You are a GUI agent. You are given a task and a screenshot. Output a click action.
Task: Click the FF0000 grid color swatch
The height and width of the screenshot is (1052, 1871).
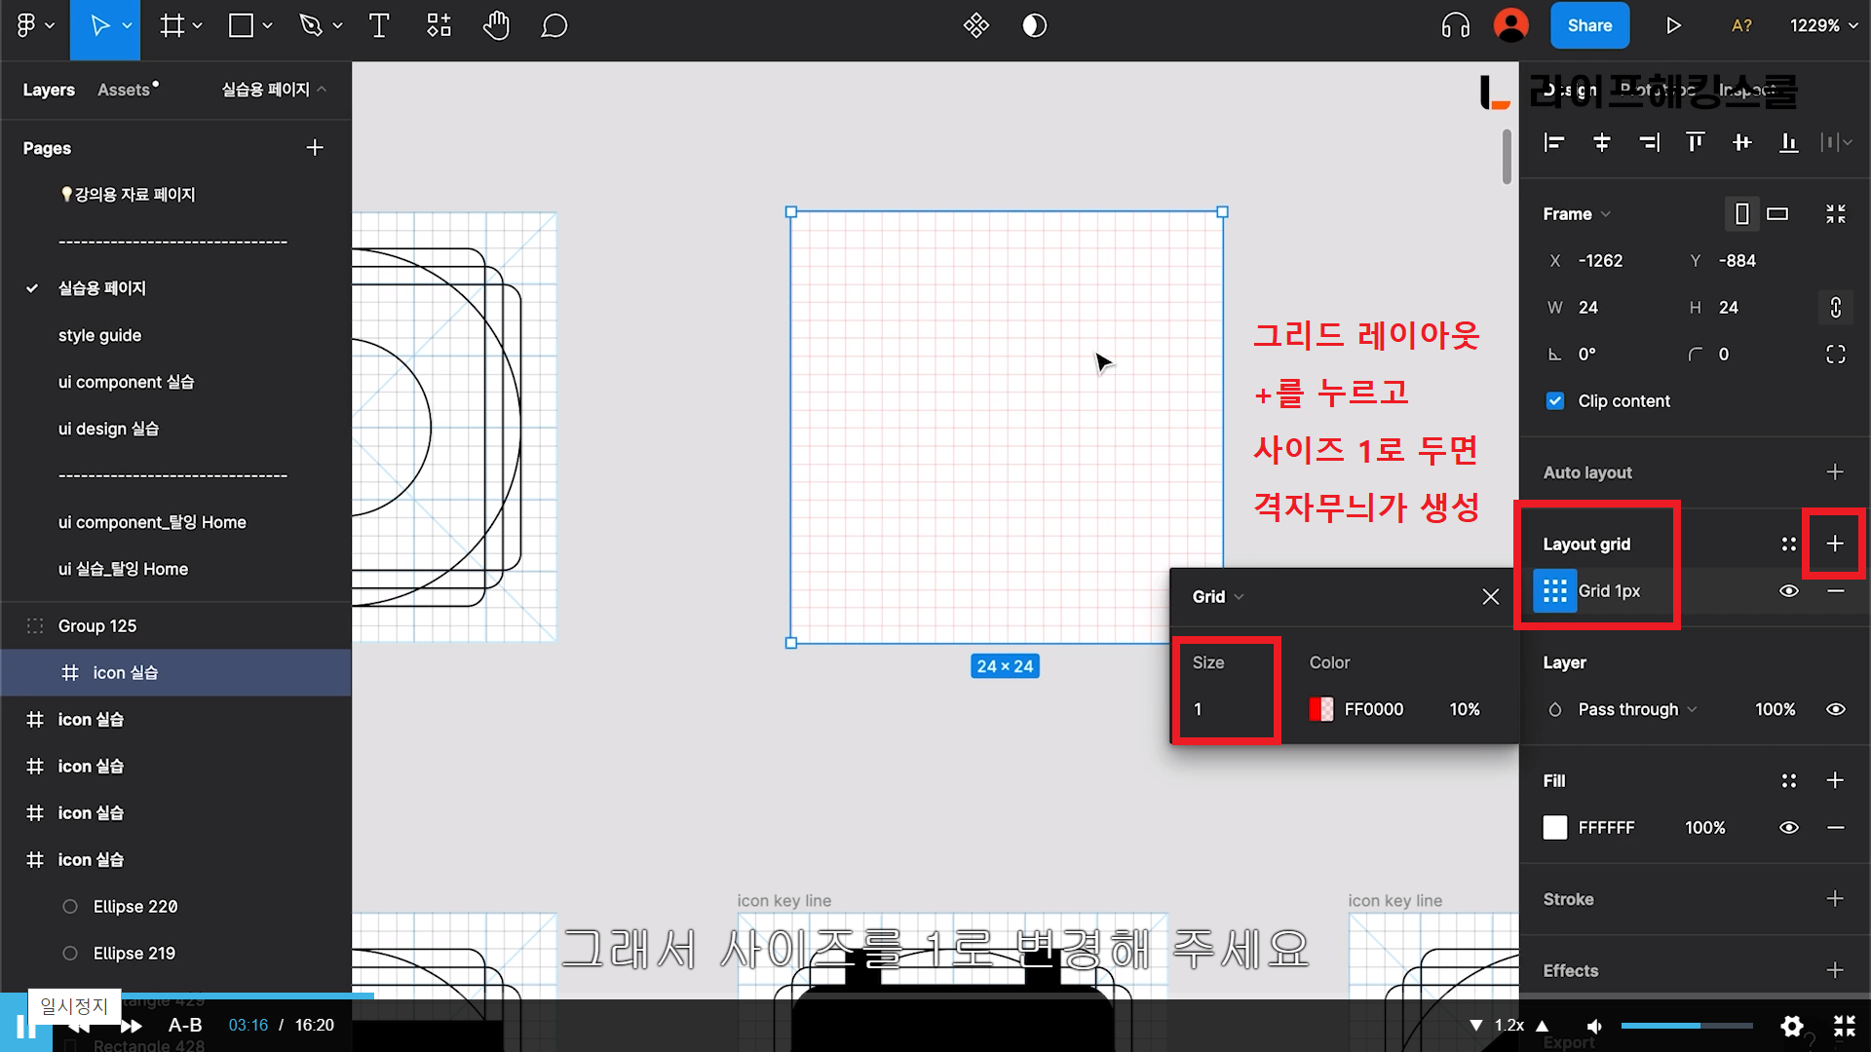pos(1321,709)
